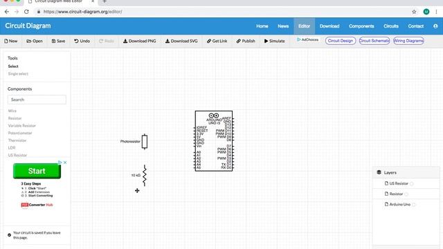Toggle Arduino Uno layer visibility circle
443x249 pixels.
coord(414,205)
